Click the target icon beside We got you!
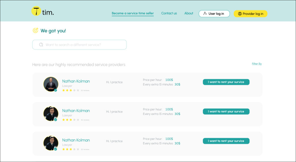 [35, 30]
